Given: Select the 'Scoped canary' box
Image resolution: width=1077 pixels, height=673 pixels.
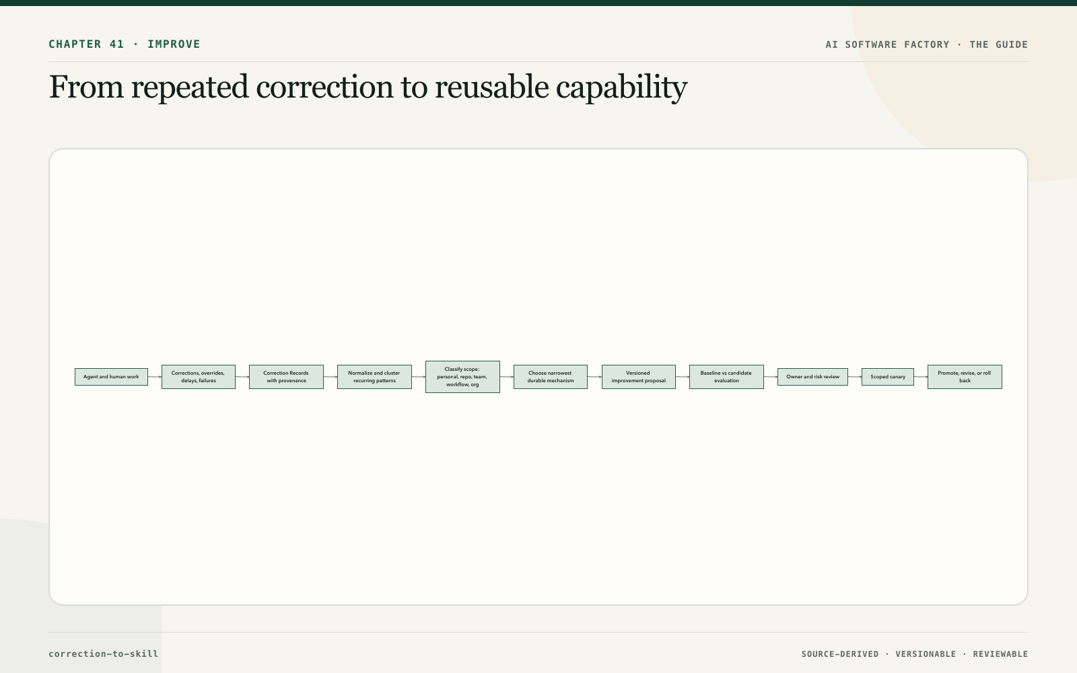Looking at the screenshot, I should click(888, 377).
